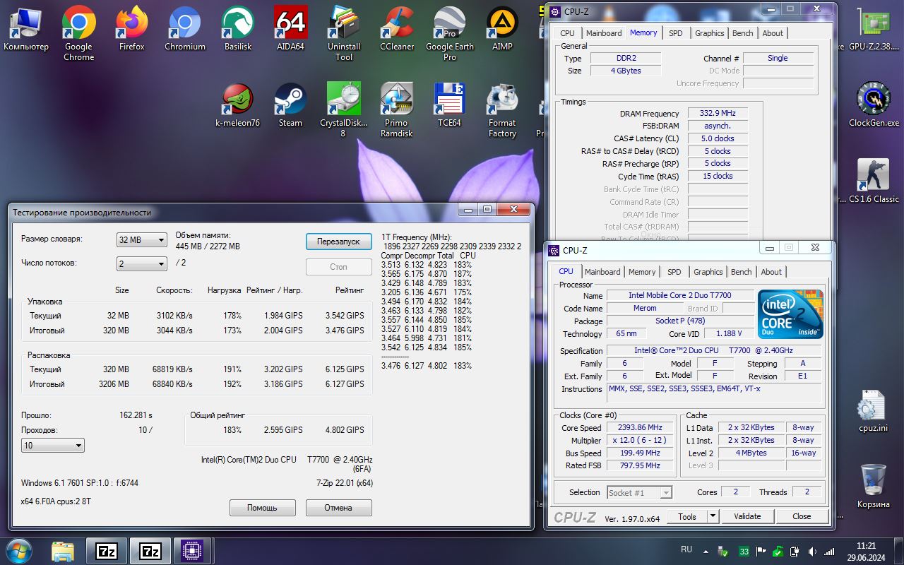This screenshot has height=565, width=904.
Task: Click the CPU-Z Validate button
Action: click(747, 516)
